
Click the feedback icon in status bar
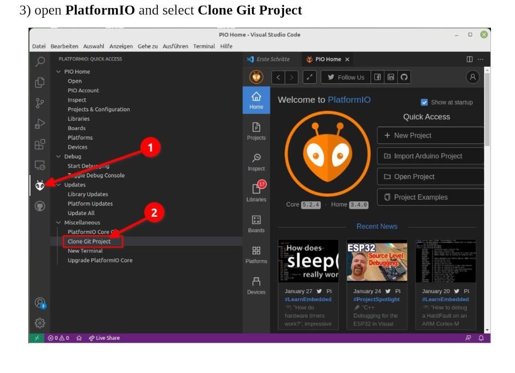468,338
